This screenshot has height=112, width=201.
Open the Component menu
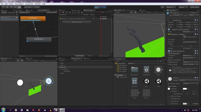[x=29, y=4]
